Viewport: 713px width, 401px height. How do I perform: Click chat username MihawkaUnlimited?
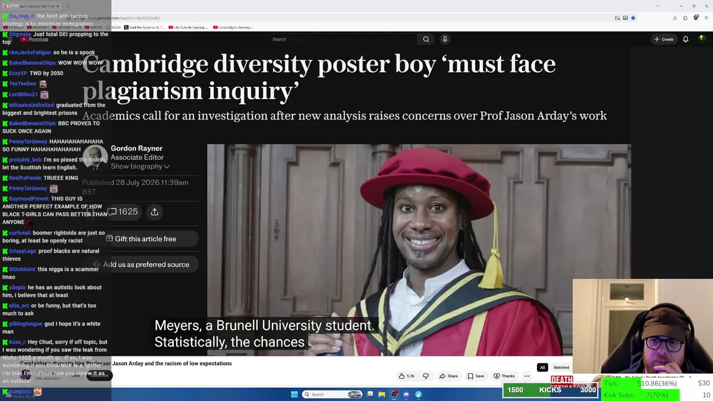[x=31, y=105]
